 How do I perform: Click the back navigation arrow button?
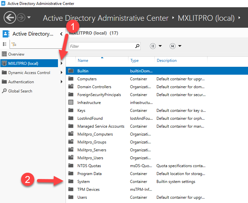click(x=10, y=17)
